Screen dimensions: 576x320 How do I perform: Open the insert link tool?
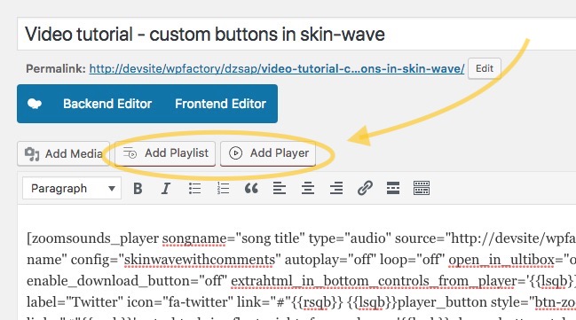(365, 189)
